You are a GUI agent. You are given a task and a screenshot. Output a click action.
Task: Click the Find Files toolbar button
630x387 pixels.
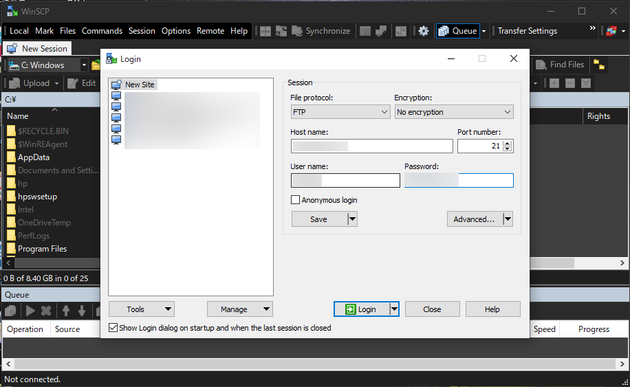coord(560,65)
